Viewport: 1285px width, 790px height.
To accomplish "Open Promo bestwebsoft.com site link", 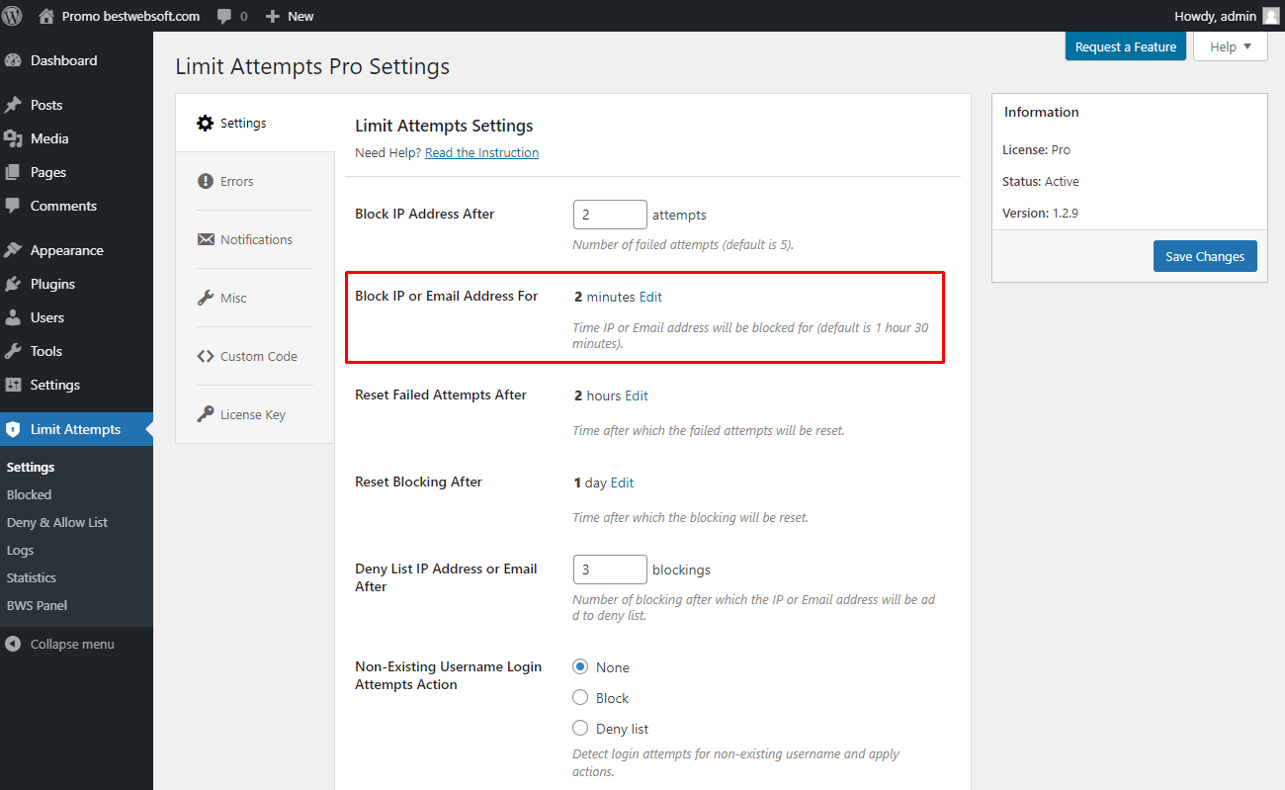I will 130,16.
